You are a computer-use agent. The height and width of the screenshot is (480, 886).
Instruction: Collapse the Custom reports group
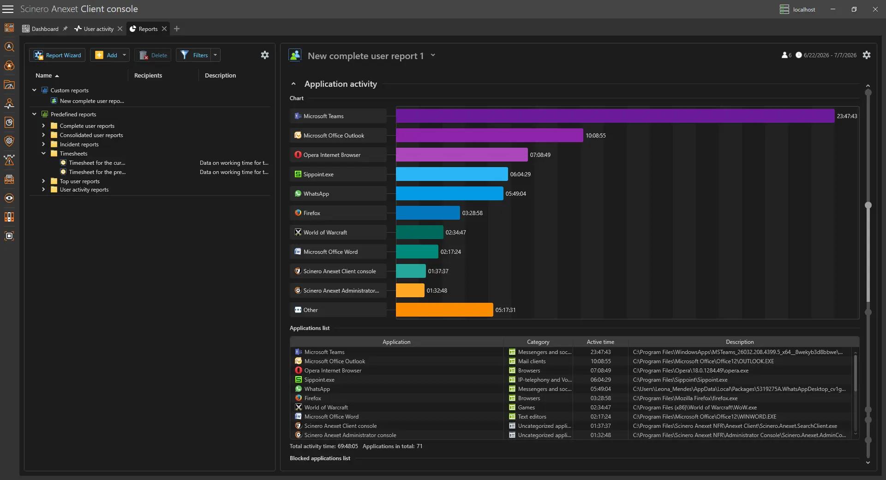(34, 90)
